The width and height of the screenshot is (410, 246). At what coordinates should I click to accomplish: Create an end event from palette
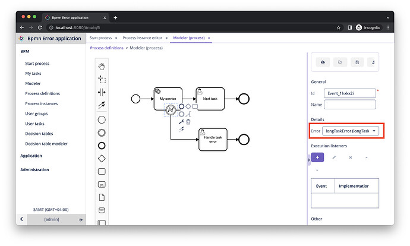(x=102, y=146)
